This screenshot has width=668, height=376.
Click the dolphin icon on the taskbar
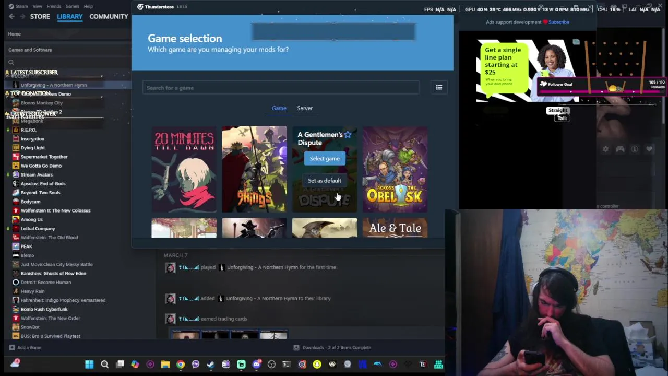[377, 364]
